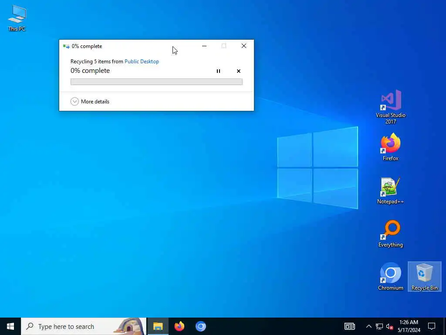
Task: Open clock and calendar at 1:26 AM
Action: click(x=409, y=326)
